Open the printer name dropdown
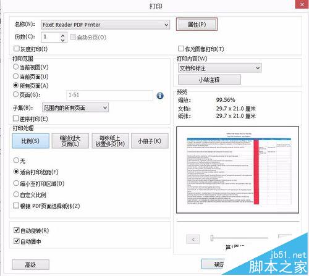Viewport: 309px width, 276px height. (105, 25)
